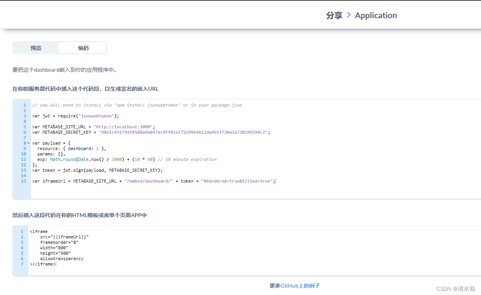The width and height of the screenshot is (481, 295).
Task: Select the 编码 tab
Action: point(83,48)
